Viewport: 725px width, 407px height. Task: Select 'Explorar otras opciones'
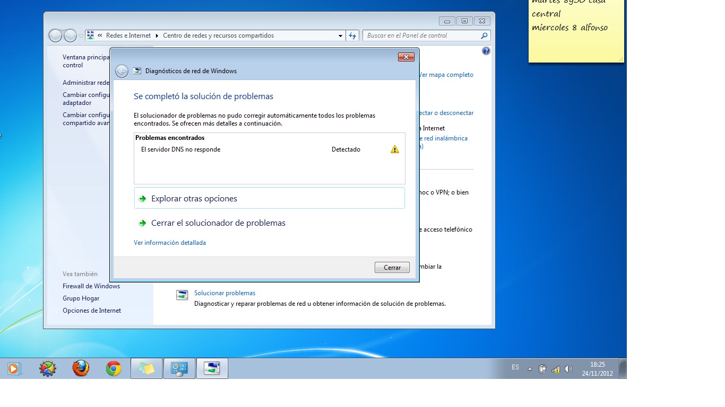tap(194, 199)
